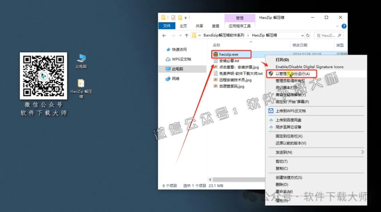Click the search magnifier icon
This screenshot has width=381, height=212.
click(339, 35)
